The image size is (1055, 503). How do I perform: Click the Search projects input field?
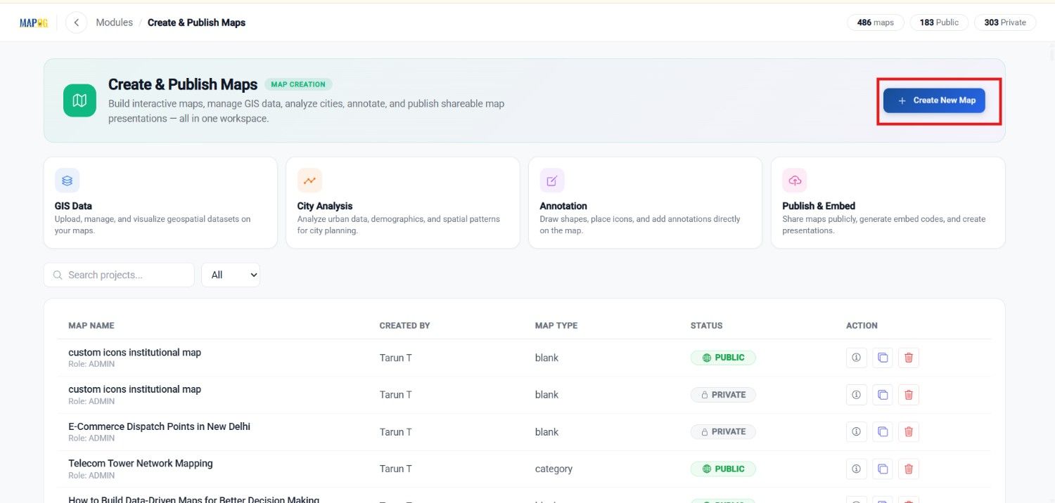tap(119, 275)
